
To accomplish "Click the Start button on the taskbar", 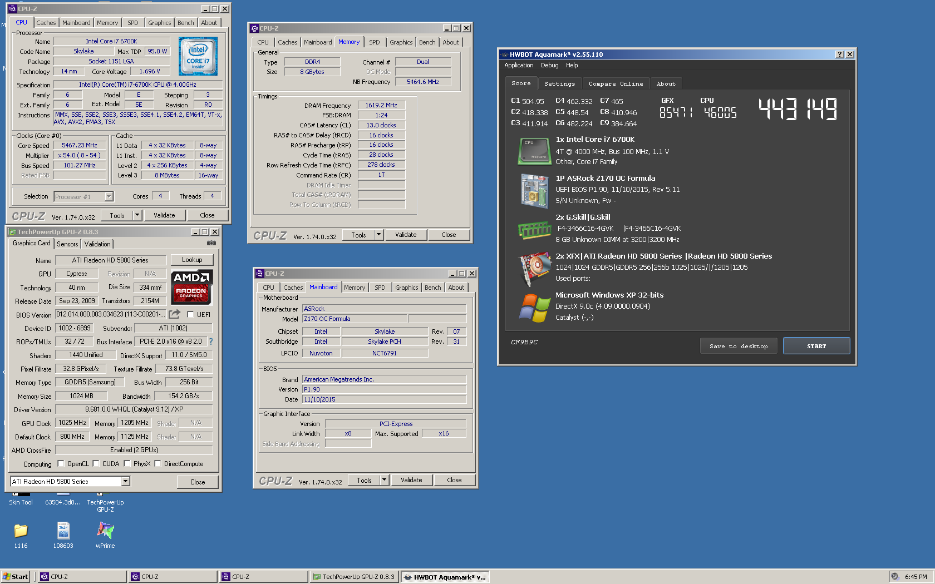I will [16, 577].
